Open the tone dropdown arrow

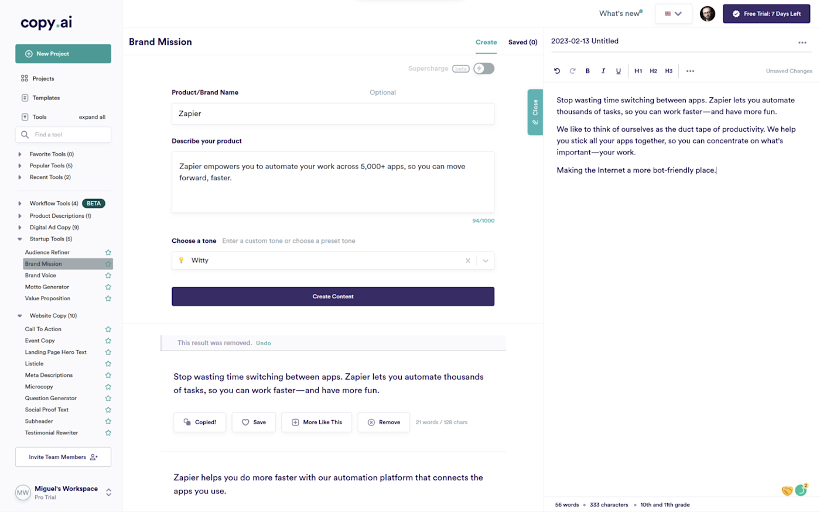point(486,260)
